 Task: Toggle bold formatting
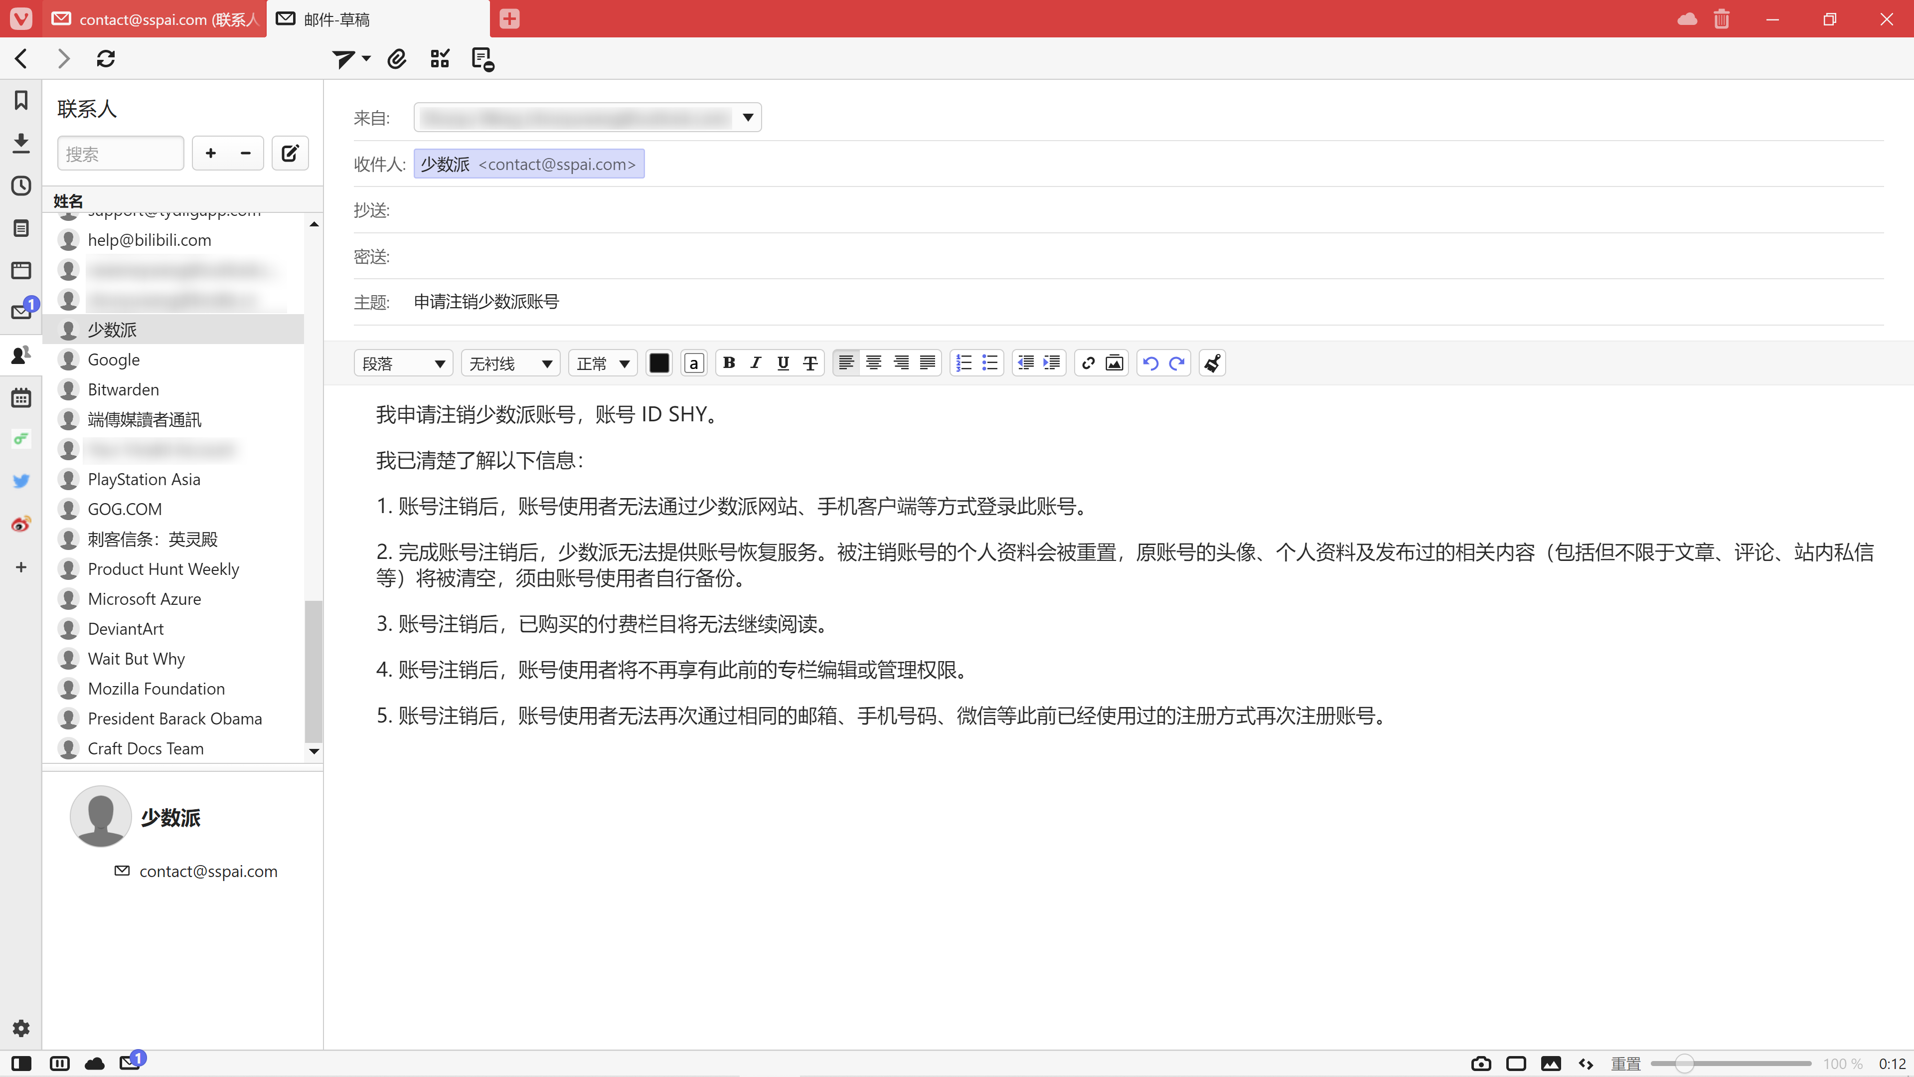tap(729, 363)
